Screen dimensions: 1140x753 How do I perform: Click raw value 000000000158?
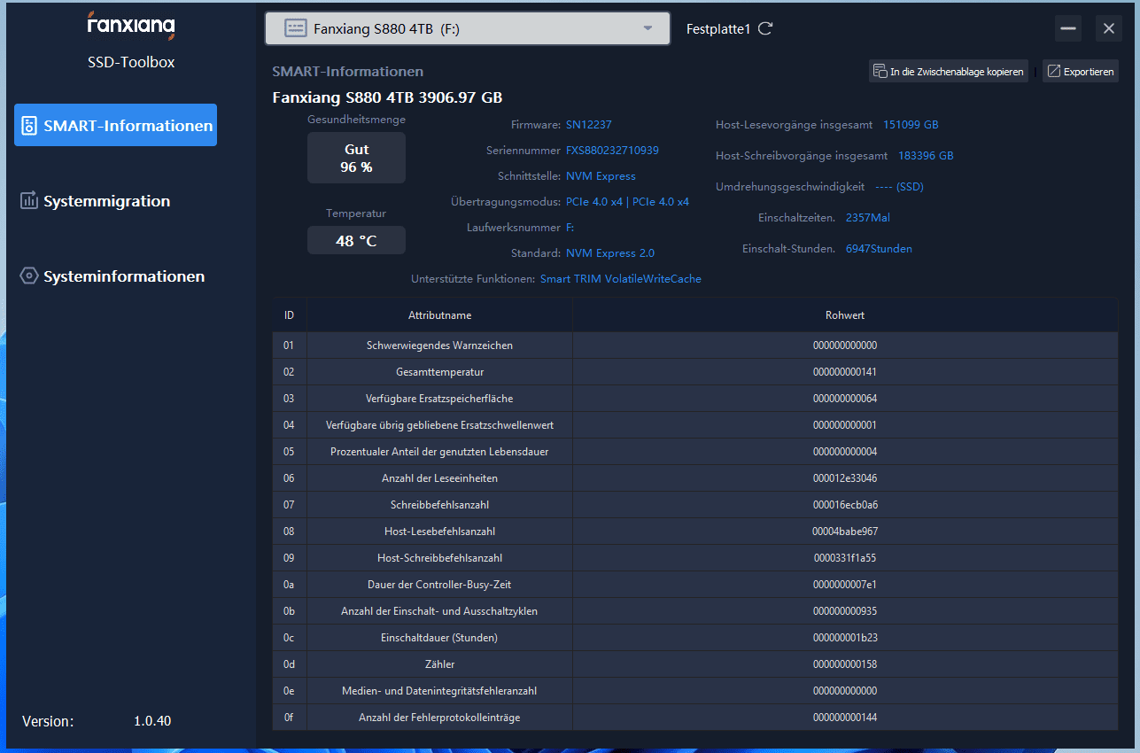pyautogui.click(x=845, y=664)
